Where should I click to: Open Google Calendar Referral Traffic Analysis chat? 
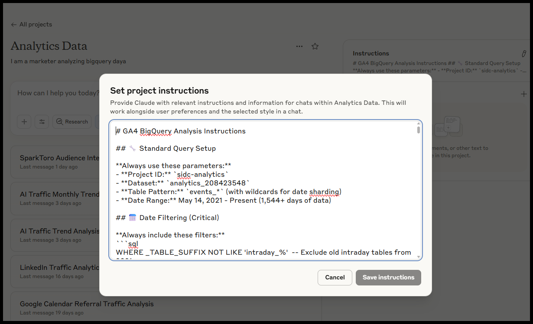click(x=87, y=304)
